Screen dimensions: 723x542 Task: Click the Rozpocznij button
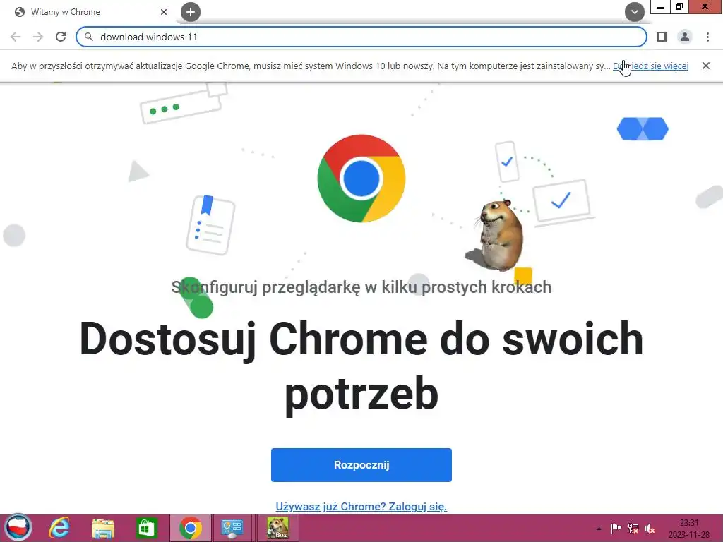(x=361, y=465)
